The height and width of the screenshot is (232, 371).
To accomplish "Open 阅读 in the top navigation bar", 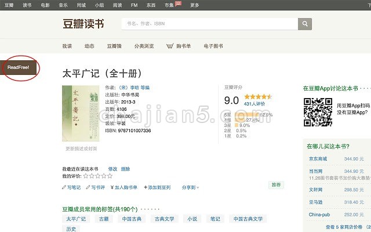I will [x=117, y=5].
